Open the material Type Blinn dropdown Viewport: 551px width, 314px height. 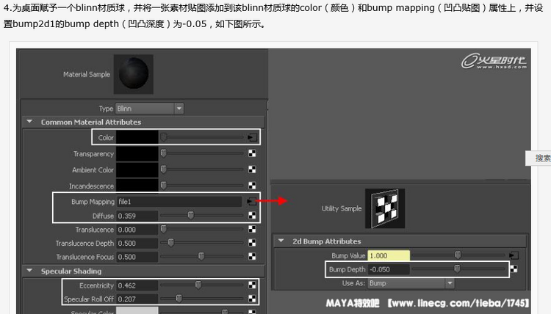click(x=149, y=109)
